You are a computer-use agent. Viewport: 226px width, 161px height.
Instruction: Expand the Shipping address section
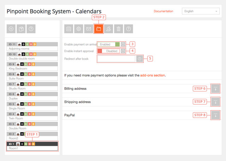(x=215, y=102)
